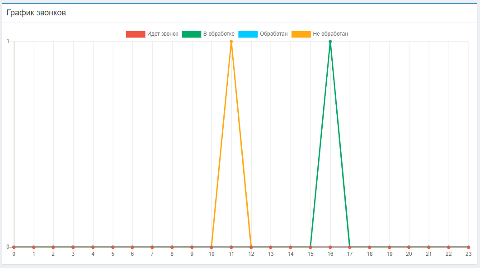The image size is (480, 268).
Task: Click the data point on baseline at hour 12
Action: click(251, 247)
